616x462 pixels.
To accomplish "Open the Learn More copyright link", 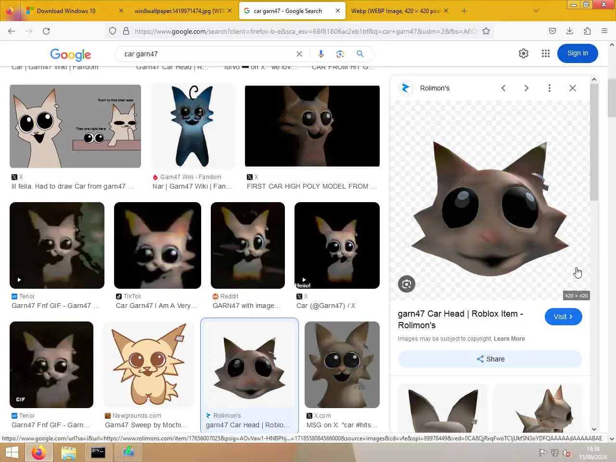I will click(509, 339).
